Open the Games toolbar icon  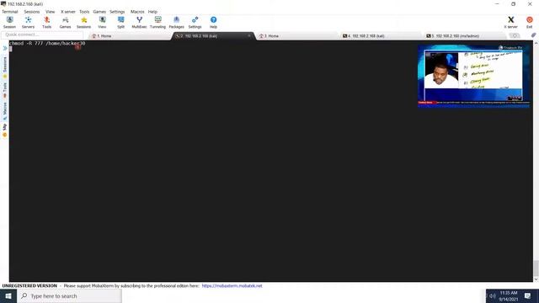point(65,22)
